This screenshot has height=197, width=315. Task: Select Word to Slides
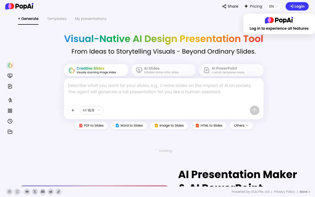[x=129, y=126]
